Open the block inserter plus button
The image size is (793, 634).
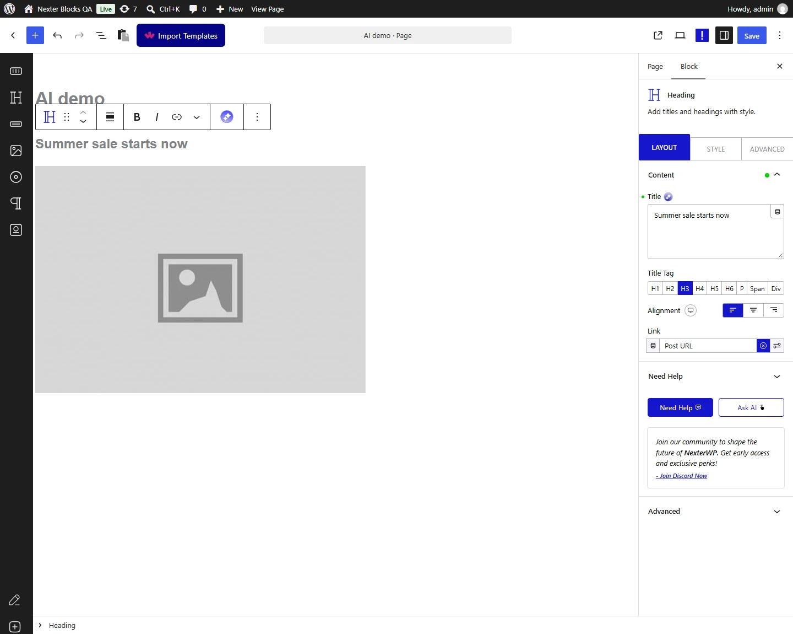[35, 35]
